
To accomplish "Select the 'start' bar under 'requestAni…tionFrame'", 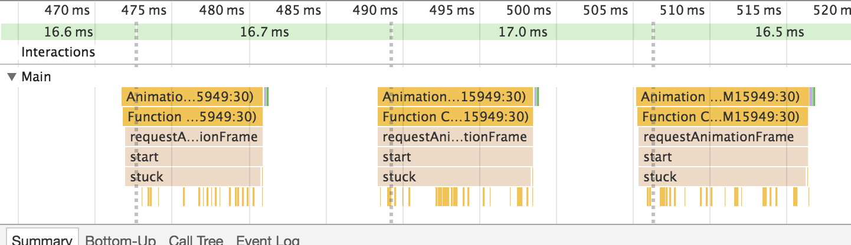I will [x=456, y=157].
